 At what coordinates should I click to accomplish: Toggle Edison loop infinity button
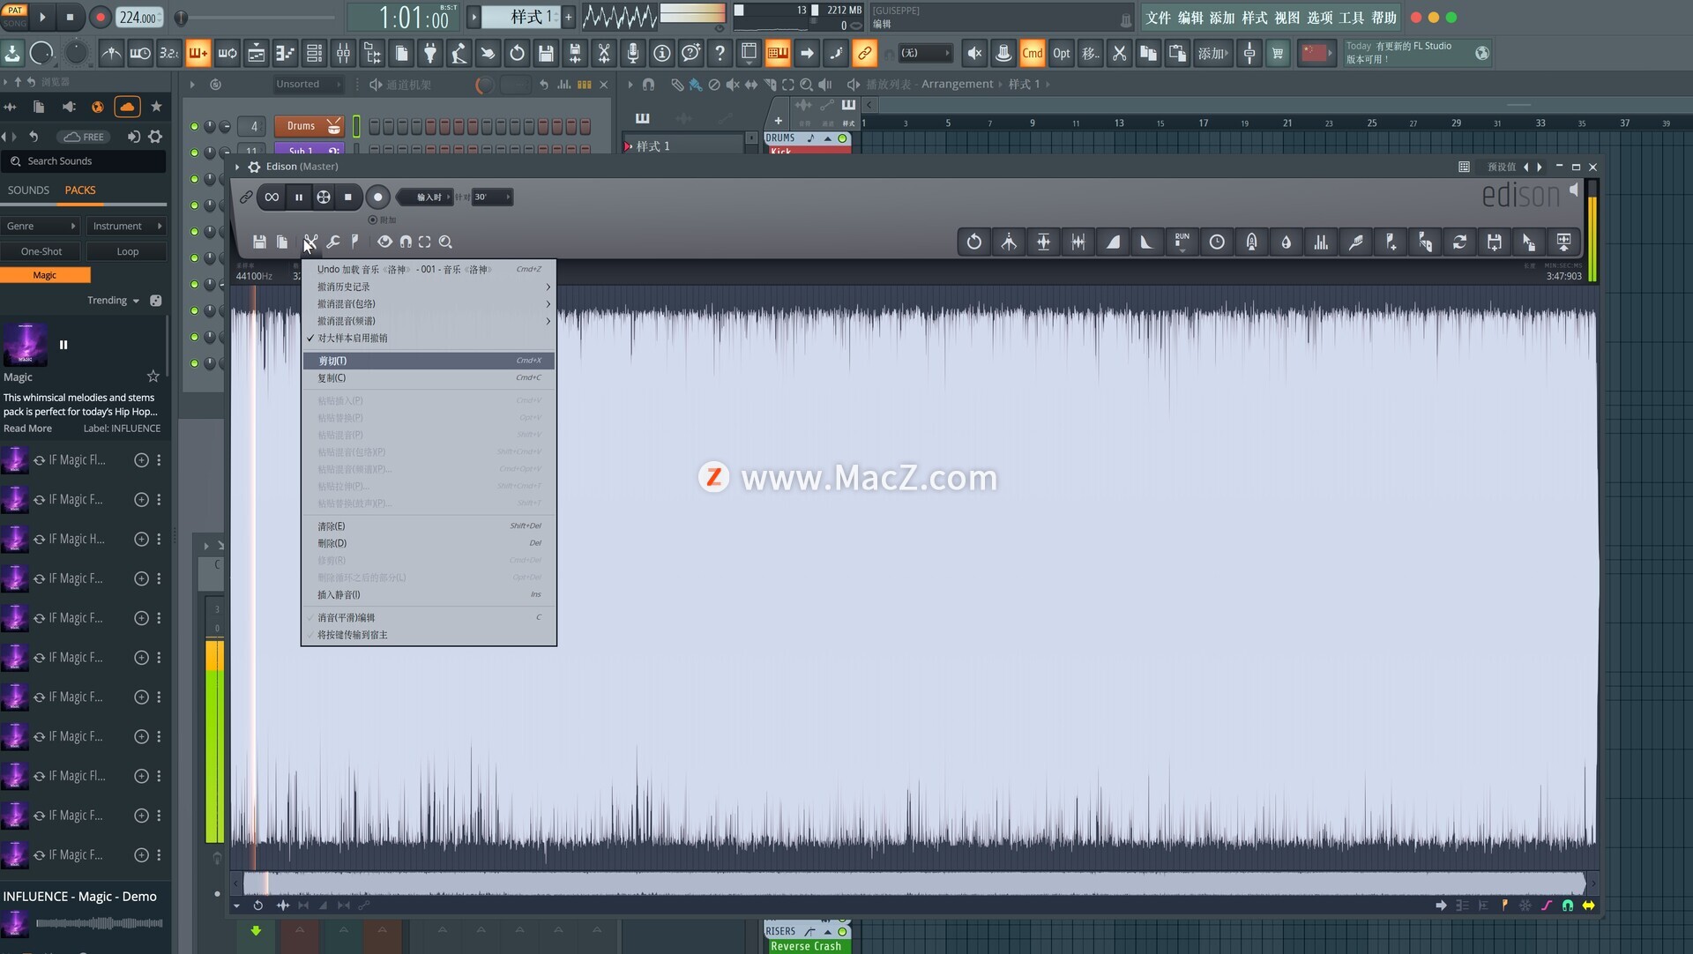272,198
